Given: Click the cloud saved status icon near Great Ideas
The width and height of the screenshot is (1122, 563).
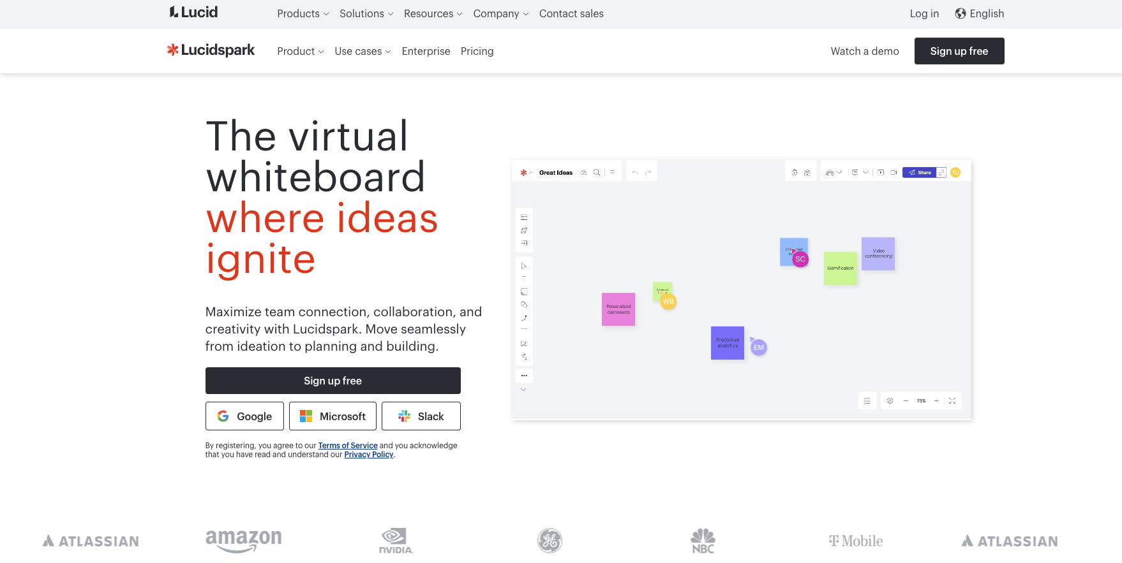Looking at the screenshot, I should (583, 172).
